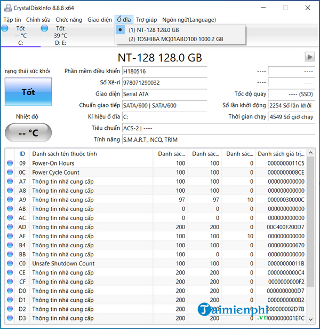Open the Chức năng menu

coord(69,20)
